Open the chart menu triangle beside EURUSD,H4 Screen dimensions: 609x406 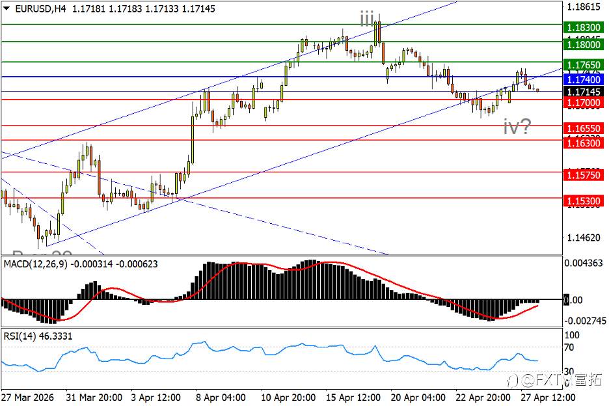pyautogui.click(x=7, y=8)
